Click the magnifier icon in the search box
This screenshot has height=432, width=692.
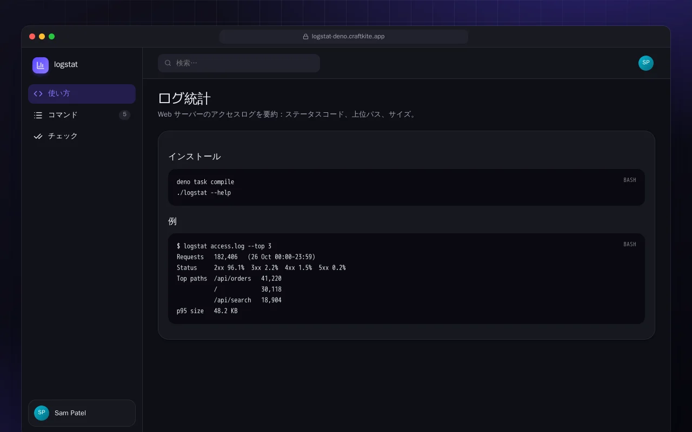pyautogui.click(x=168, y=63)
